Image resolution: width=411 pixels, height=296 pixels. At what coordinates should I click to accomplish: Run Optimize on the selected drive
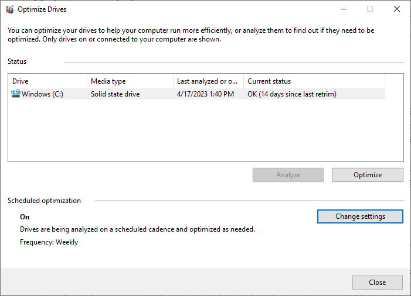pos(368,175)
